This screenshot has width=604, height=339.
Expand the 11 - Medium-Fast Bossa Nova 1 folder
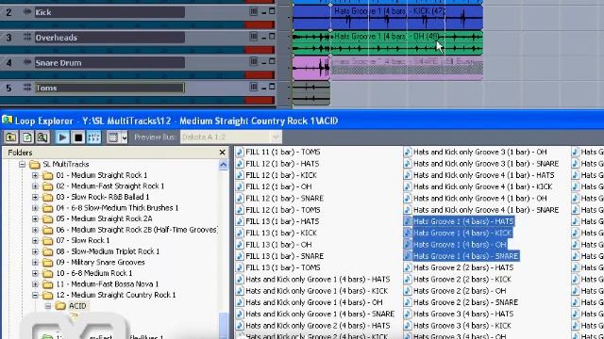pos(35,284)
